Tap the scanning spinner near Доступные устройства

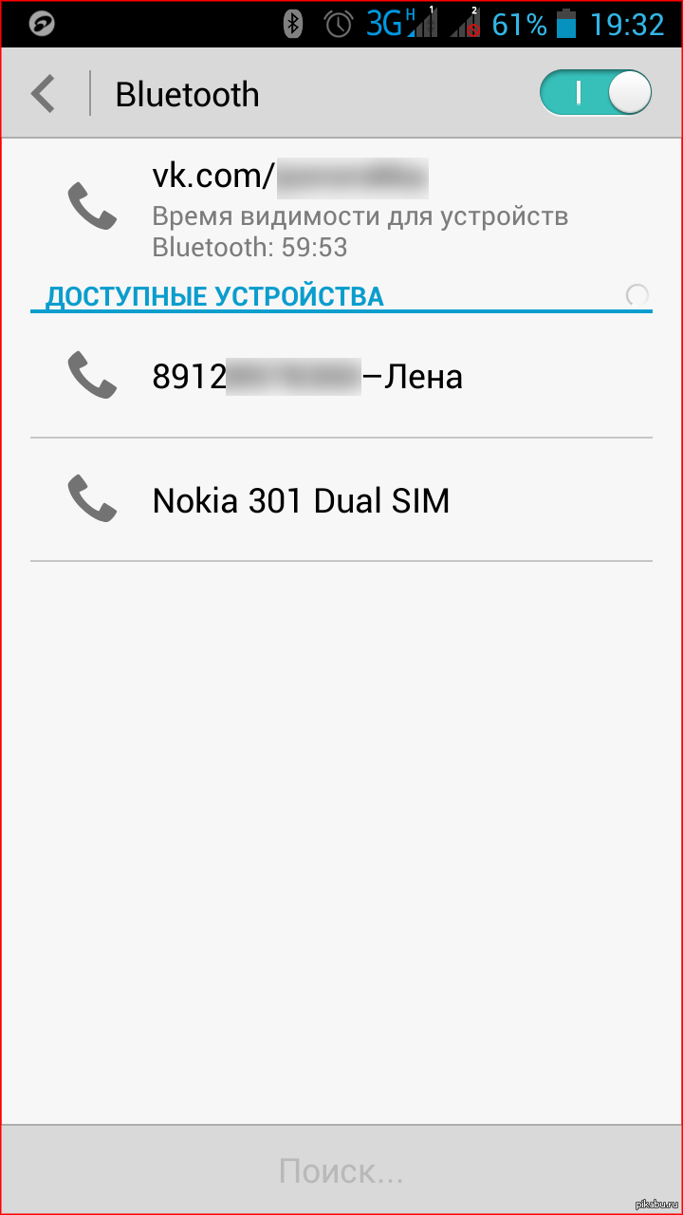[x=638, y=295]
